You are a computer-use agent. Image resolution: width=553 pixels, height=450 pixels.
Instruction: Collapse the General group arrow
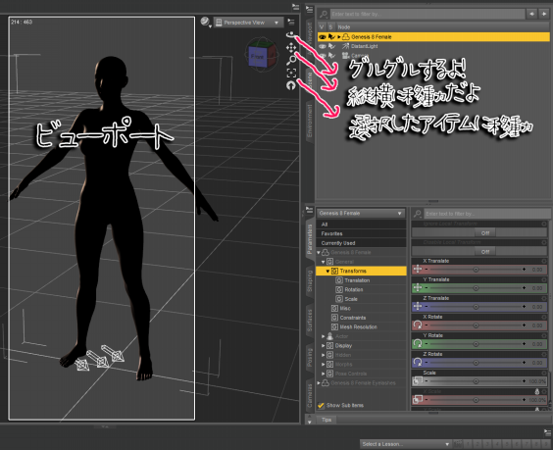(323, 262)
